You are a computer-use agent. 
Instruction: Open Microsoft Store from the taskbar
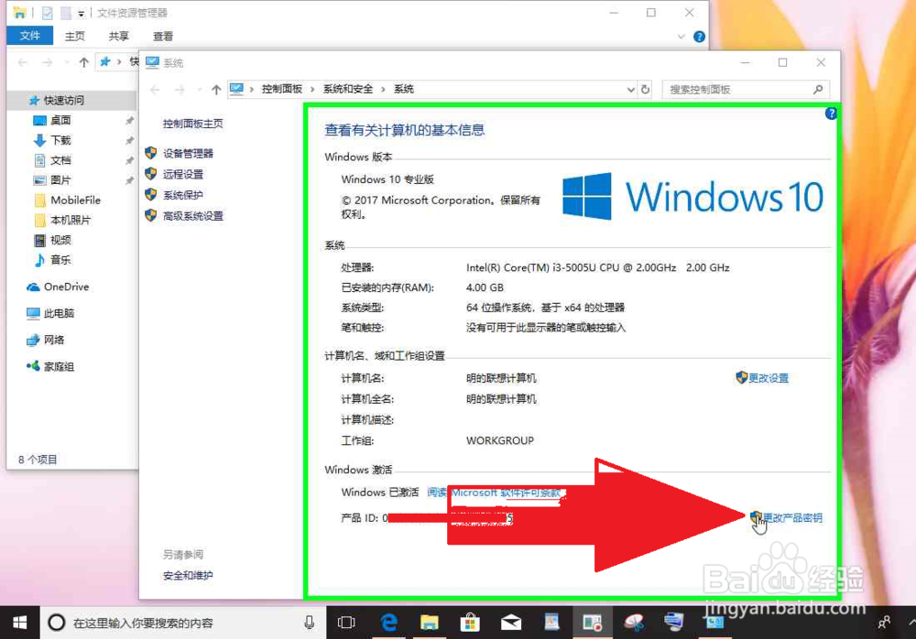471,622
